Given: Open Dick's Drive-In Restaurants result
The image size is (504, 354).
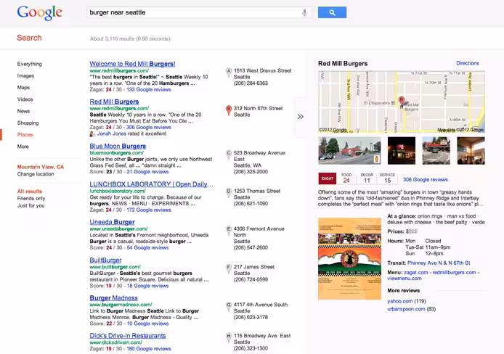Looking at the screenshot, I should [x=128, y=336].
